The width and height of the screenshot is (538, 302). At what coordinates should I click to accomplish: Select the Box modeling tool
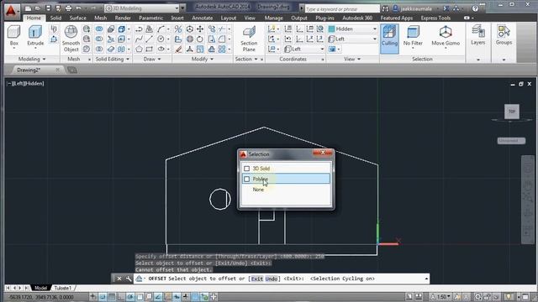coord(14,35)
